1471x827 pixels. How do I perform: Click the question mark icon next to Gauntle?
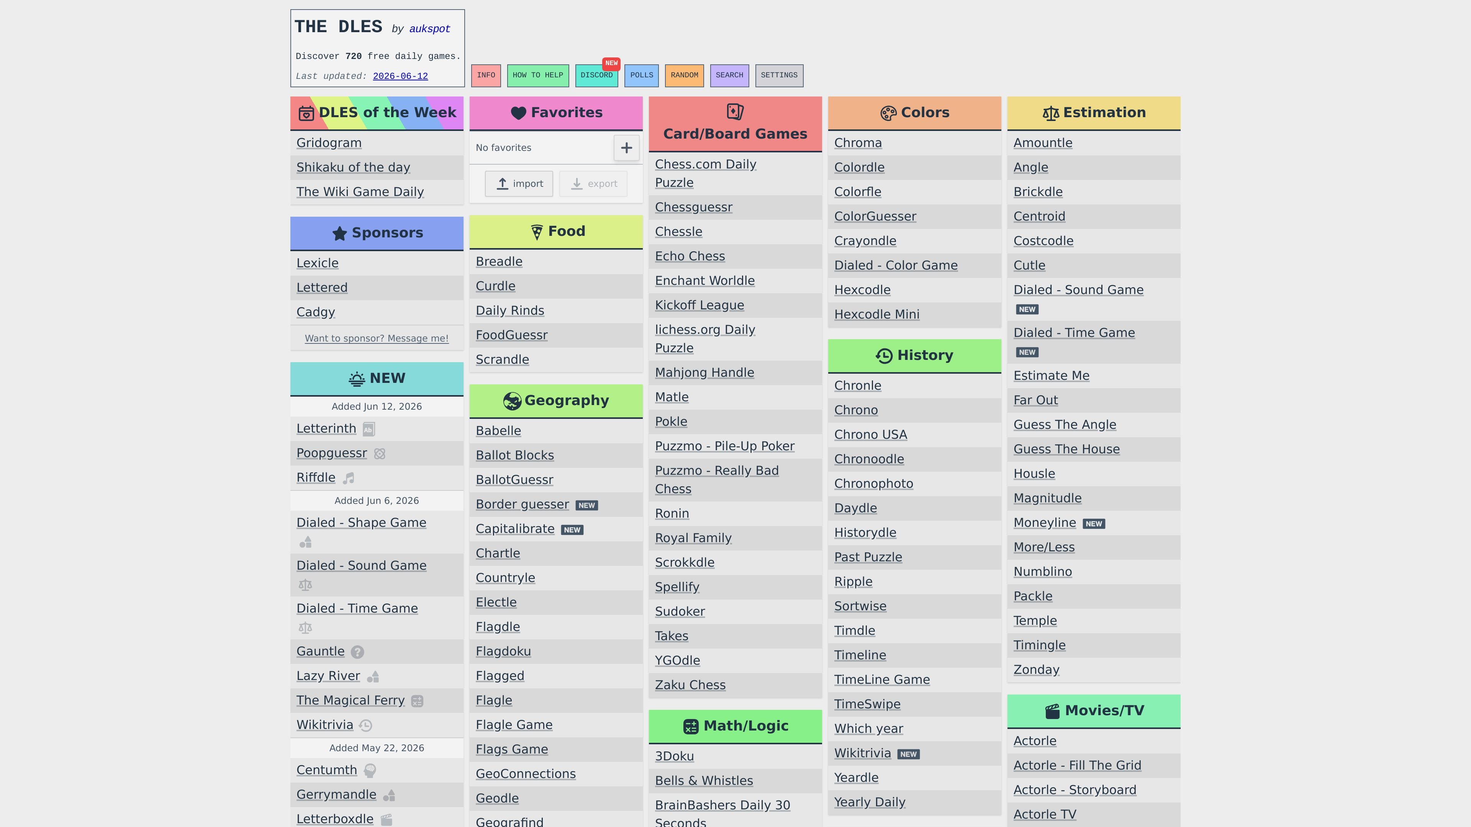coord(357,652)
